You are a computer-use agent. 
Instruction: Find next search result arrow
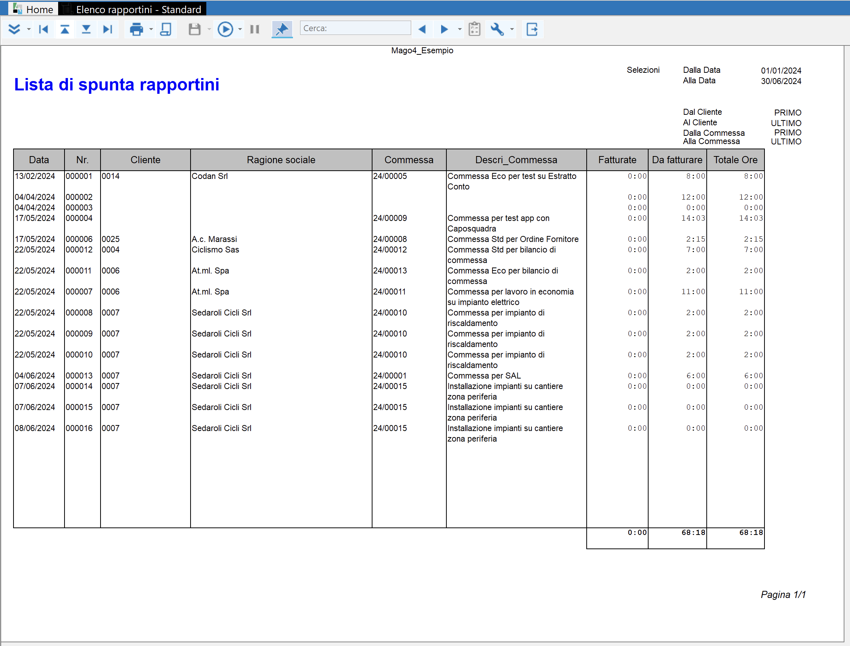pos(445,29)
